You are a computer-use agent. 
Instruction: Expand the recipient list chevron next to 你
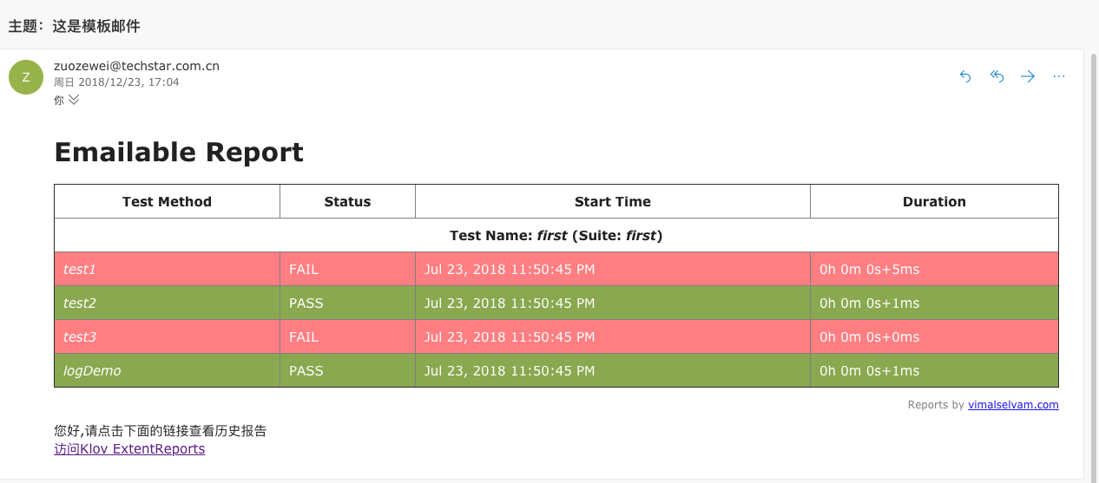pyautogui.click(x=74, y=100)
